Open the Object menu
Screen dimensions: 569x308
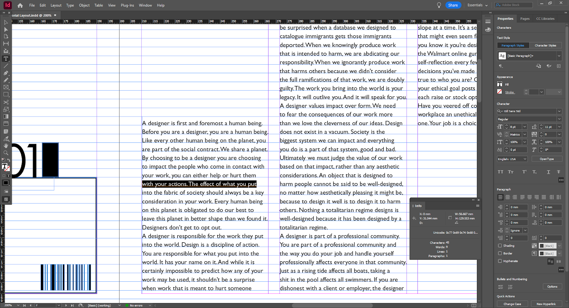(x=84, y=5)
